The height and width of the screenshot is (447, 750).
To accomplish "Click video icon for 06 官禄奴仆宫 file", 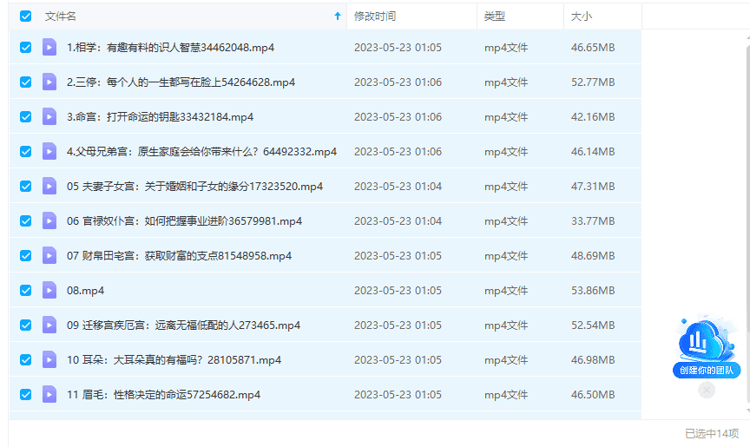I will 49,221.
